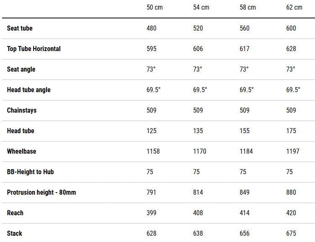Select the BB-Height to Hub label
Image resolution: width=315 pixels, height=242 pixels.
[x=30, y=172]
